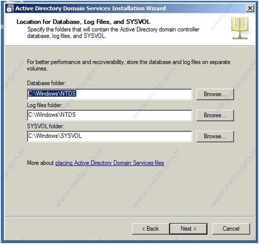Click the Log files folder path field
Image resolution: width=259 pixels, height=244 pixels.
click(109, 115)
